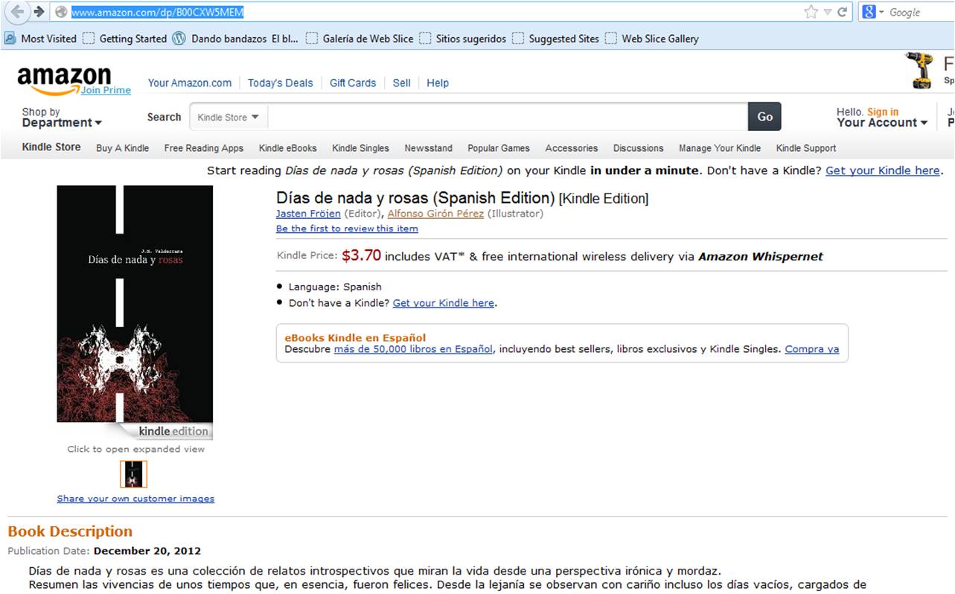Click the Book Description heading
The height and width of the screenshot is (594, 955).
[70, 531]
